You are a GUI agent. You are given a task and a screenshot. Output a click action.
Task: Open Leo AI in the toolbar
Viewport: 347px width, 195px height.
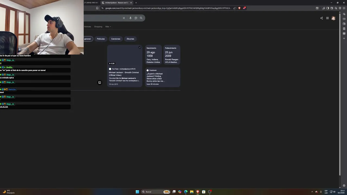coord(336,8)
